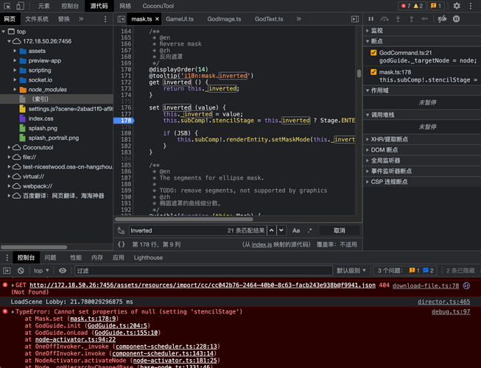
Task: Click the editor horizontal scrollbar
Action: [x=184, y=219]
